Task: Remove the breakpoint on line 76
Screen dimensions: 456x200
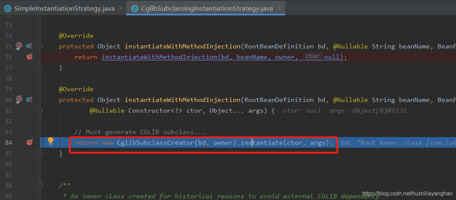Action: pyautogui.click(x=30, y=57)
